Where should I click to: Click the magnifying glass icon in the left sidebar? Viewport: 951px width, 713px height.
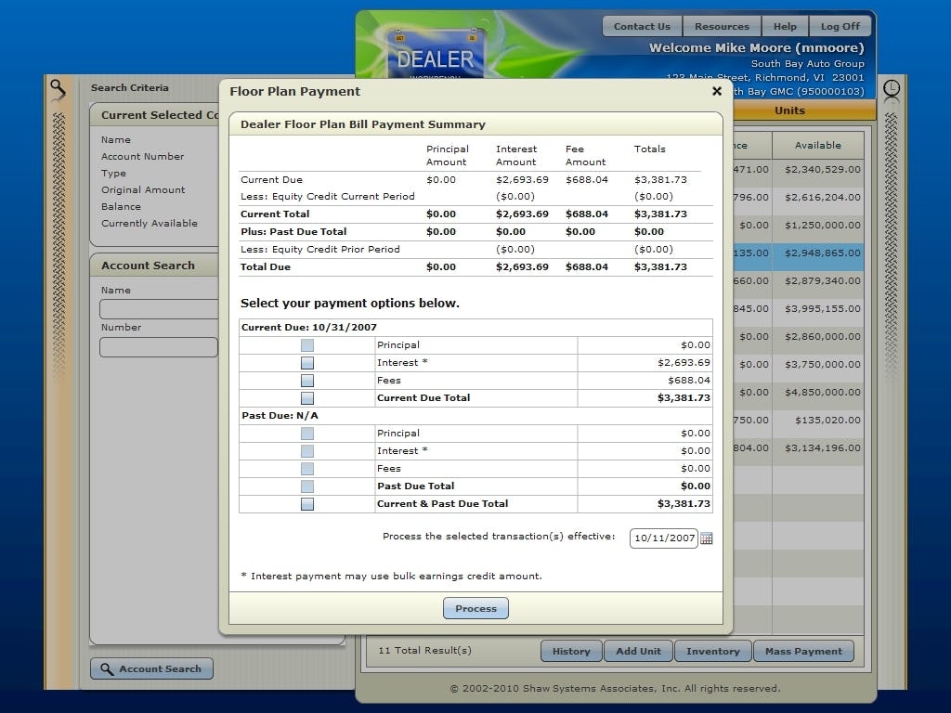(x=59, y=89)
